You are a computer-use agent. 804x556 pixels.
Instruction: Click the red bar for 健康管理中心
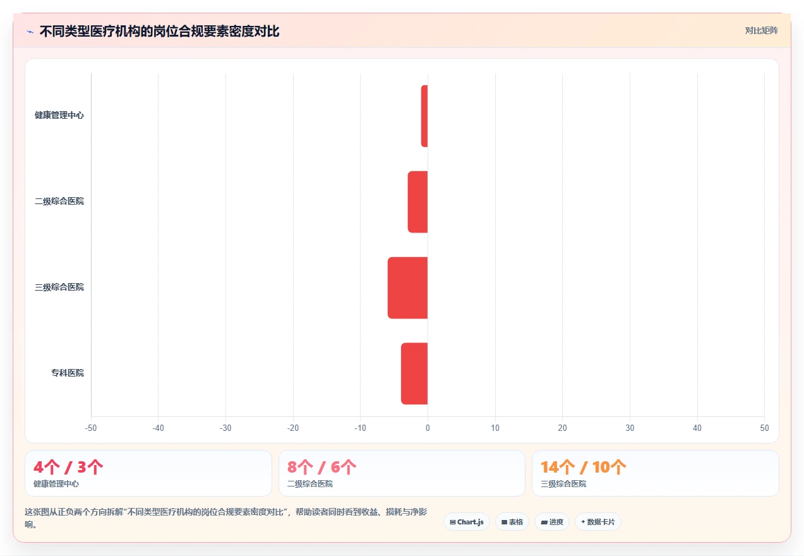(424, 116)
